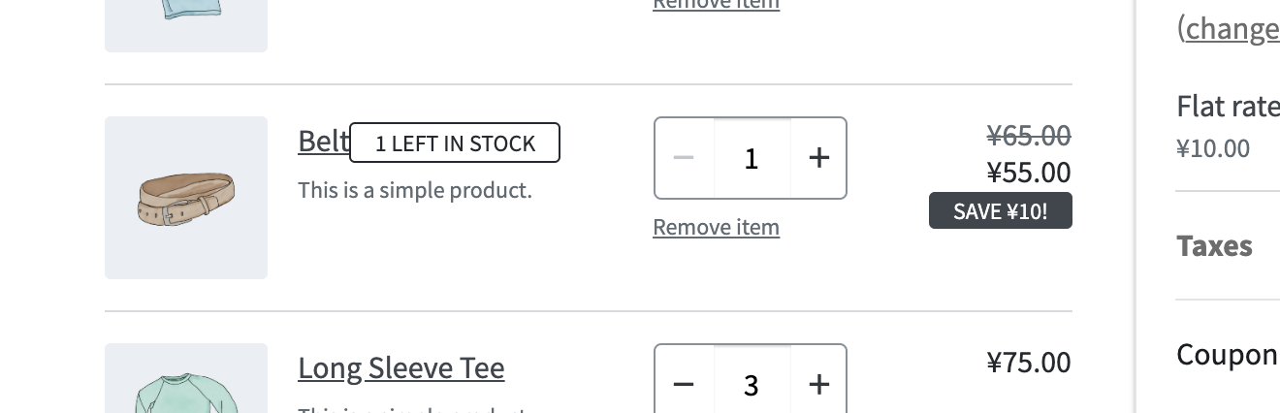The image size is (1280, 413).
Task: Increase Belt quantity with plus button
Action: 819,158
